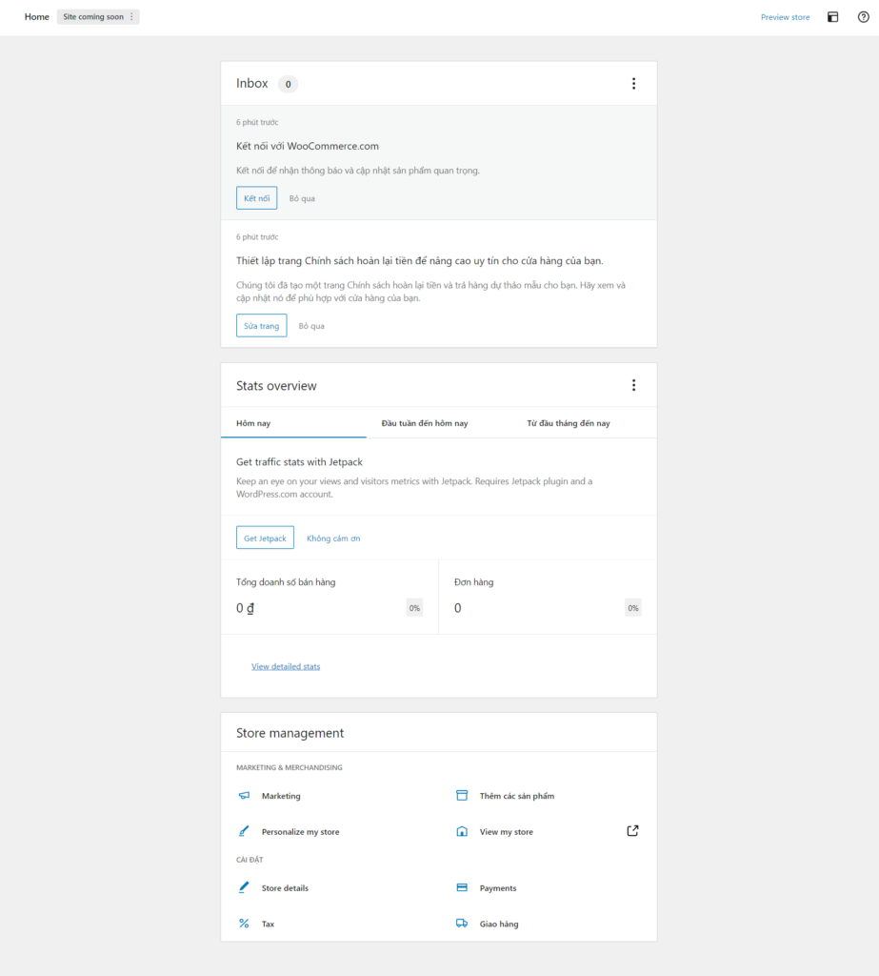
Task: Click the Preview store link
Action: click(785, 17)
